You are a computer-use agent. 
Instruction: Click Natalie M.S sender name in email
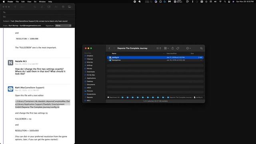pos(21,61)
